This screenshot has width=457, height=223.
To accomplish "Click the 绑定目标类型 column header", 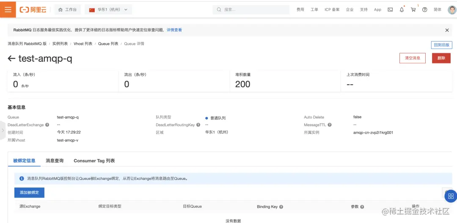I will [110, 206].
